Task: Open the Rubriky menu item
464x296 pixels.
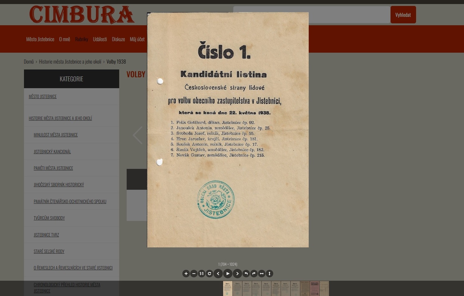Action: [82, 39]
